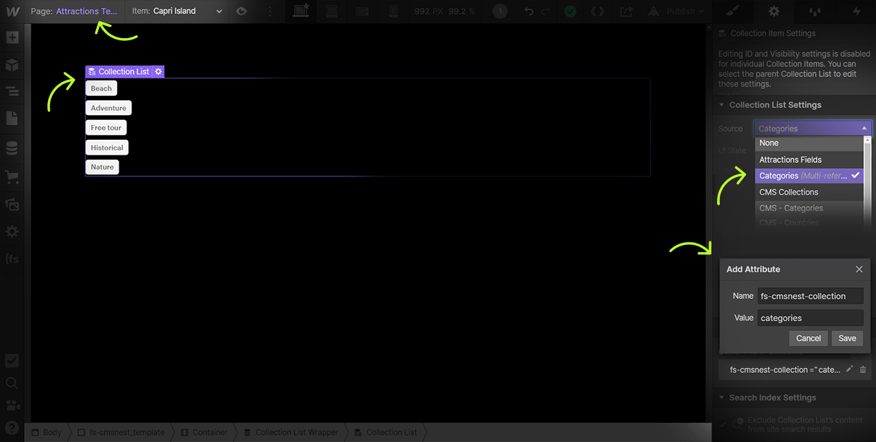This screenshot has height=442, width=876.
Task: Open the Search magnifier in left sidebar
Action: point(12,383)
